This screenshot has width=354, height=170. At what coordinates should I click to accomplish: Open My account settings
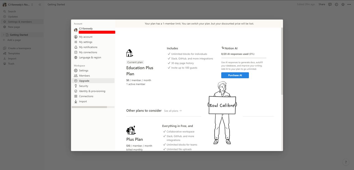(93, 37)
